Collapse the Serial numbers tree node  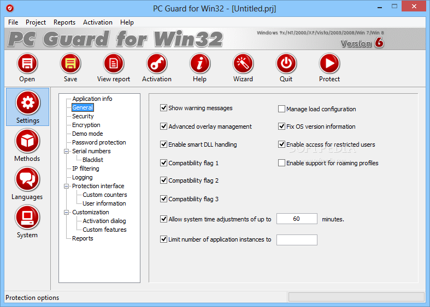(x=66, y=151)
